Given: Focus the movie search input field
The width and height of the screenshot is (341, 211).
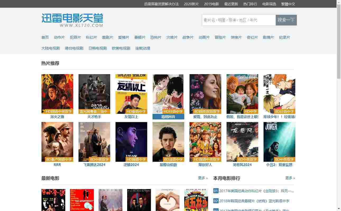Looking at the screenshot, I should pyautogui.click(x=239, y=20).
